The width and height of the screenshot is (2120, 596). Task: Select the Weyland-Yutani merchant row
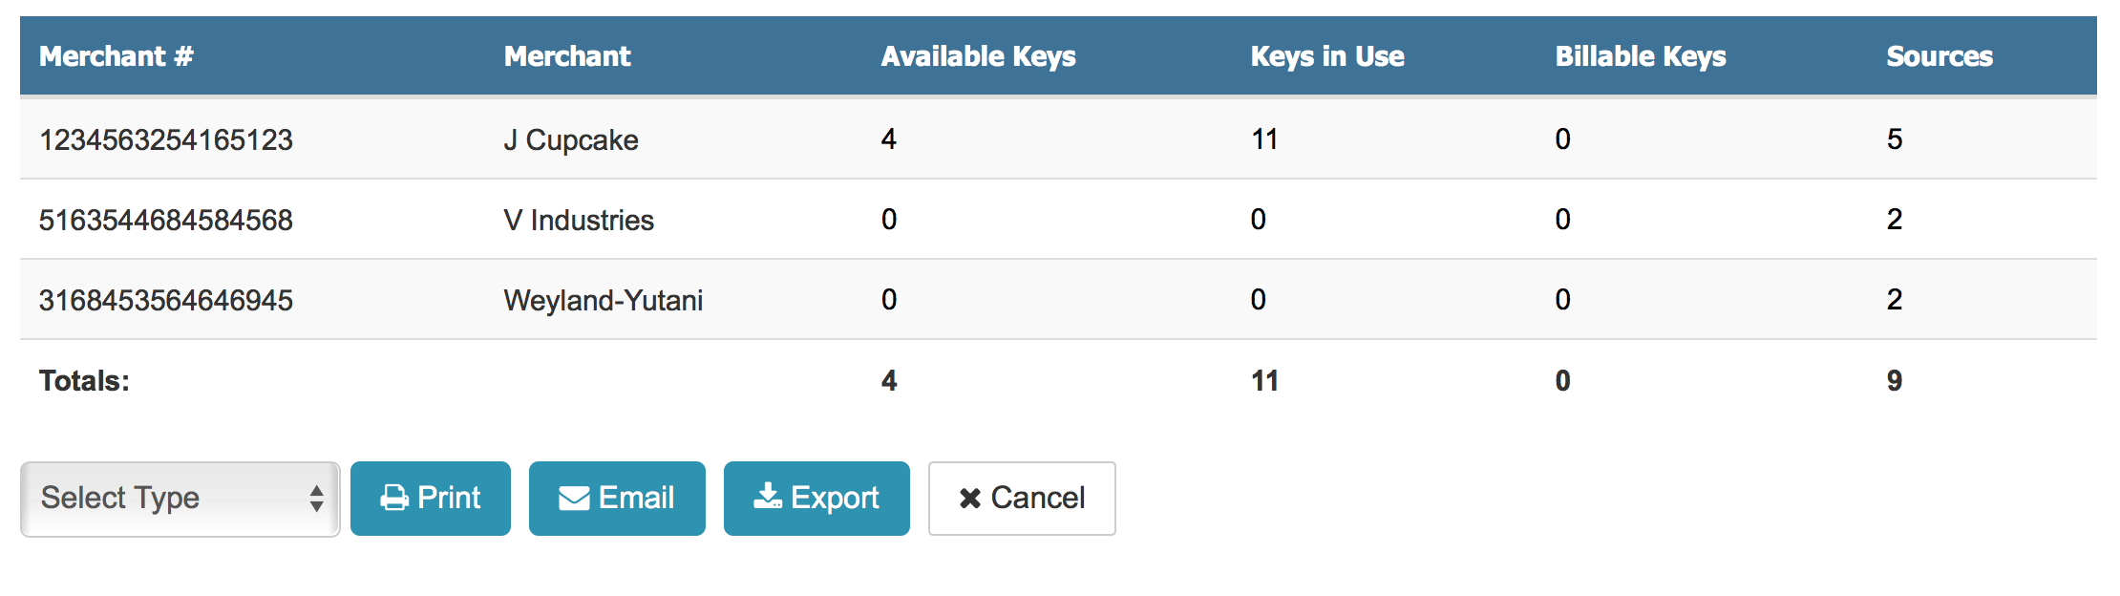pyautogui.click(x=604, y=300)
